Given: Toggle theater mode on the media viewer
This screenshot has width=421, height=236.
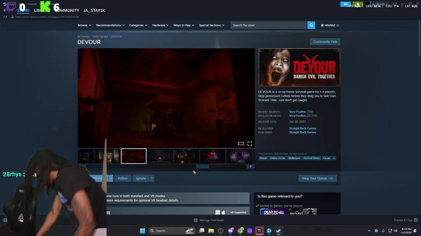Looking at the screenshot, I should 241,144.
